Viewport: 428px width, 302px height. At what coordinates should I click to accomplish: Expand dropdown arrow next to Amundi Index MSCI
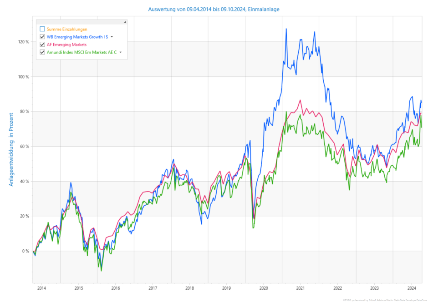point(121,52)
